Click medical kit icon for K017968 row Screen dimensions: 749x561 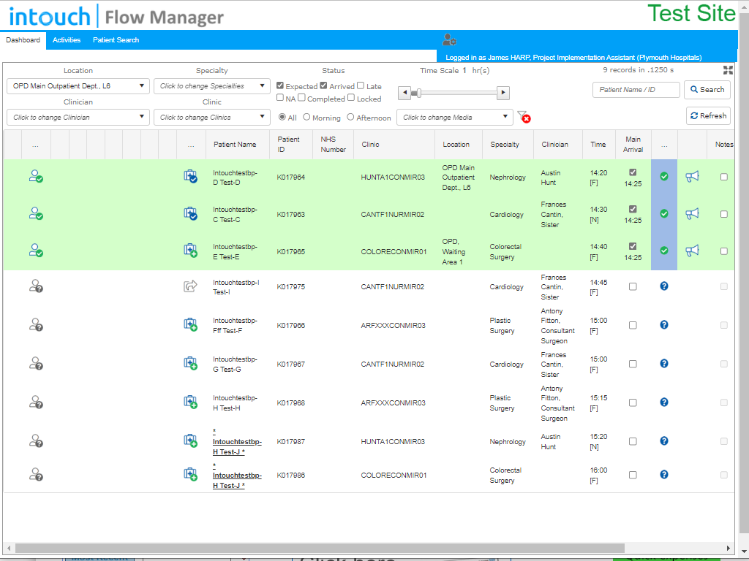[191, 402]
